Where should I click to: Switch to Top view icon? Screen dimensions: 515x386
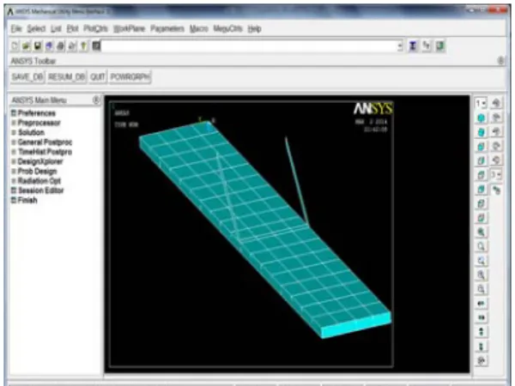[x=481, y=175]
